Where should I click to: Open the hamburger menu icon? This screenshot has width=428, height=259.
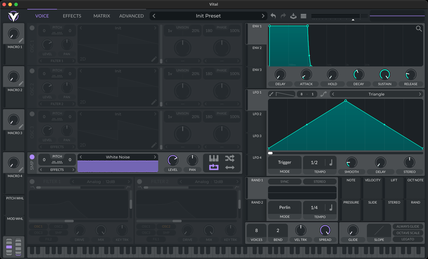303,16
